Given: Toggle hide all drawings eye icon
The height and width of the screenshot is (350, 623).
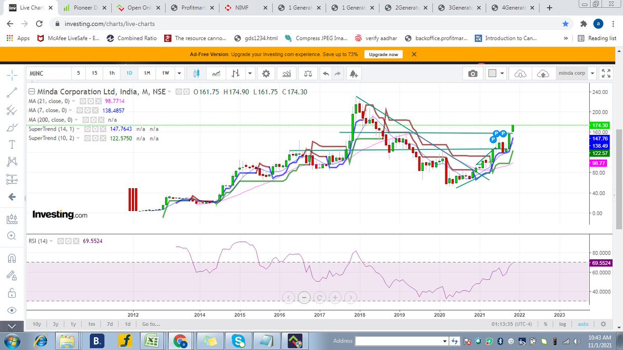Looking at the screenshot, I should [x=12, y=310].
